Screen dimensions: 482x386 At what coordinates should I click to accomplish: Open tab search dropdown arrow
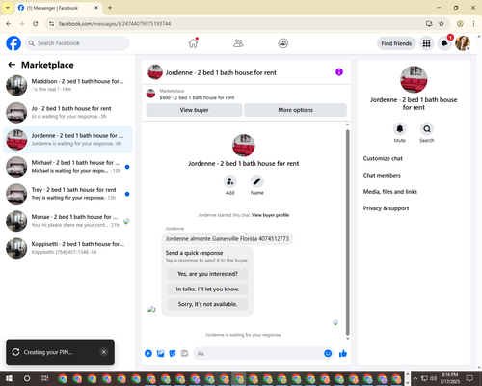8,8
